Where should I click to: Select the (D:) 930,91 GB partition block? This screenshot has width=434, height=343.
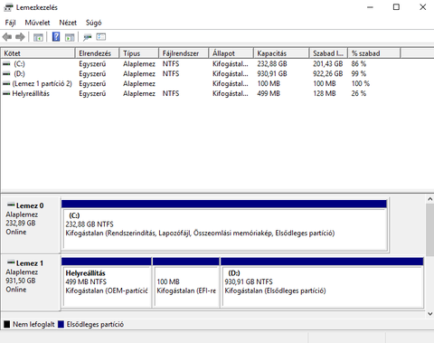[x=322, y=282]
